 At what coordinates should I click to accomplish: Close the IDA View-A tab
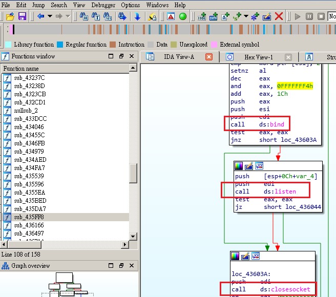click(x=208, y=57)
